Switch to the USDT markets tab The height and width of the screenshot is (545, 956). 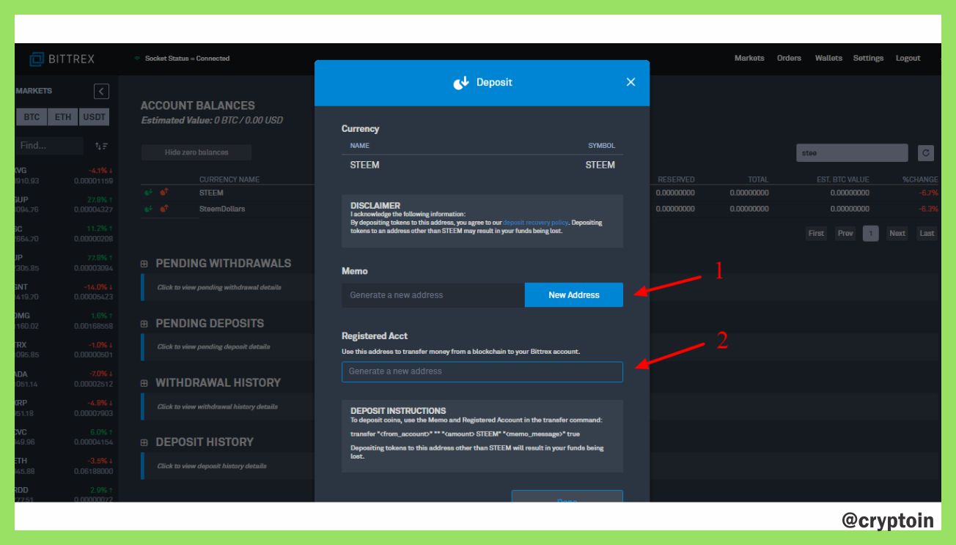[x=94, y=117]
